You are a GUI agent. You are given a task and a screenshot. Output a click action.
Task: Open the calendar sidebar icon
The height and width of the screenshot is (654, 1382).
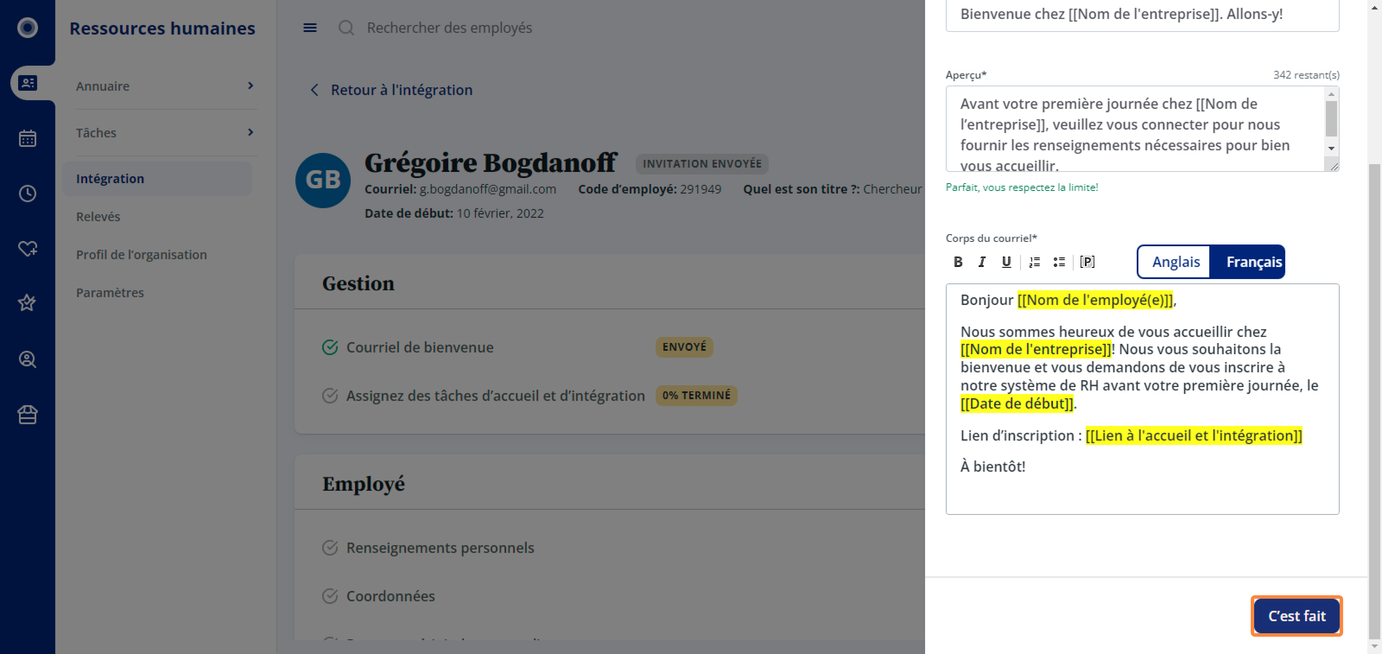pos(27,138)
